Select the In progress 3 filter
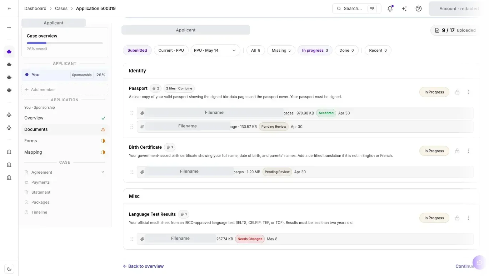The height and width of the screenshot is (276, 494). pyautogui.click(x=315, y=50)
